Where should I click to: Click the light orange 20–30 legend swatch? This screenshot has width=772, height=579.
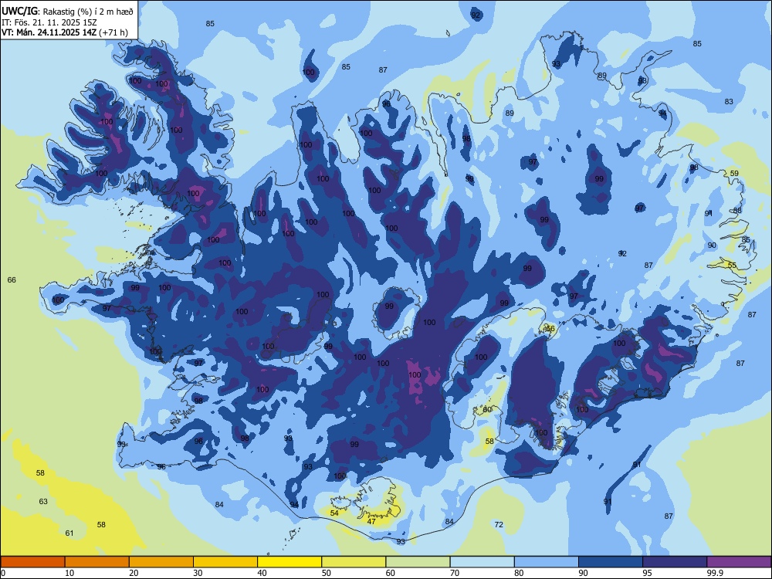161,562
